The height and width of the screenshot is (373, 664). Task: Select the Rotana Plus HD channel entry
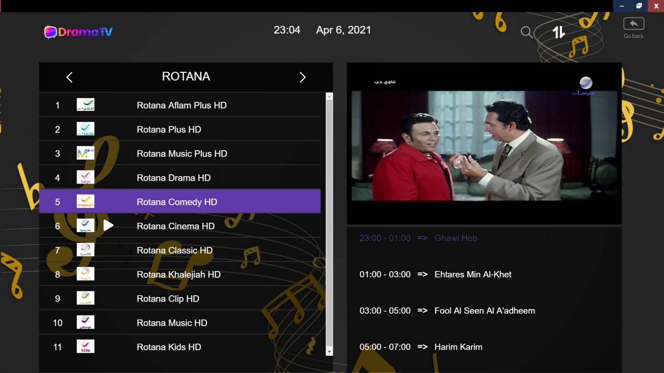click(x=169, y=129)
